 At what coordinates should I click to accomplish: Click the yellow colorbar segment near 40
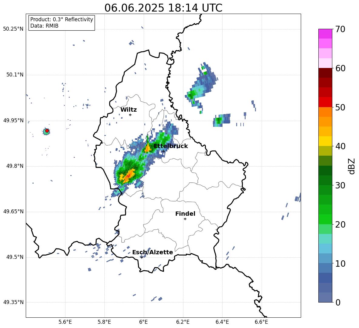click(325, 141)
